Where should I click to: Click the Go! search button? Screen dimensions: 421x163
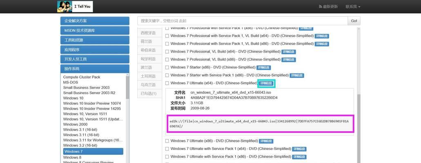click(x=354, y=21)
